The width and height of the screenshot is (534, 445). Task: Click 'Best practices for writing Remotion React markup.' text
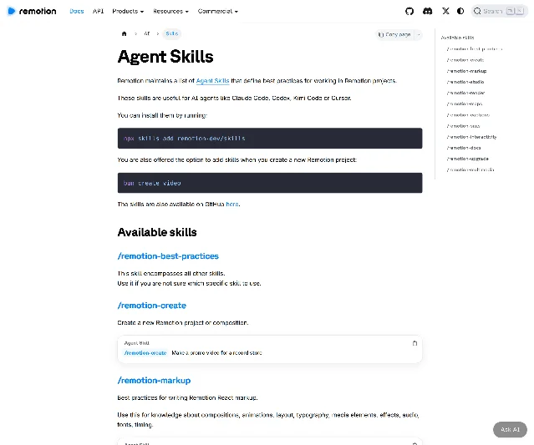[188, 397]
